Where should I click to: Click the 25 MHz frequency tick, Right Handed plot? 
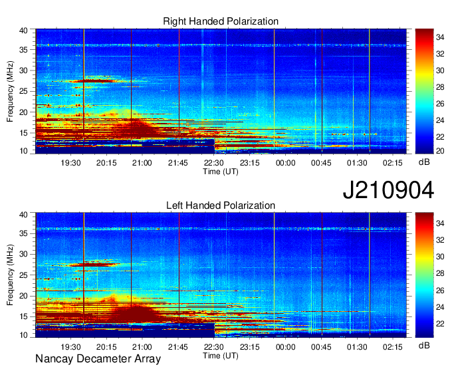(x=23, y=91)
